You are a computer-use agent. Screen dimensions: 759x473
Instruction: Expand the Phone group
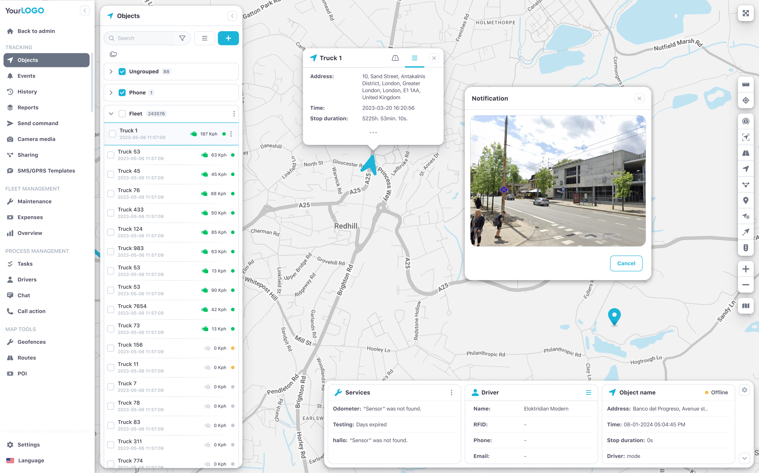point(111,92)
